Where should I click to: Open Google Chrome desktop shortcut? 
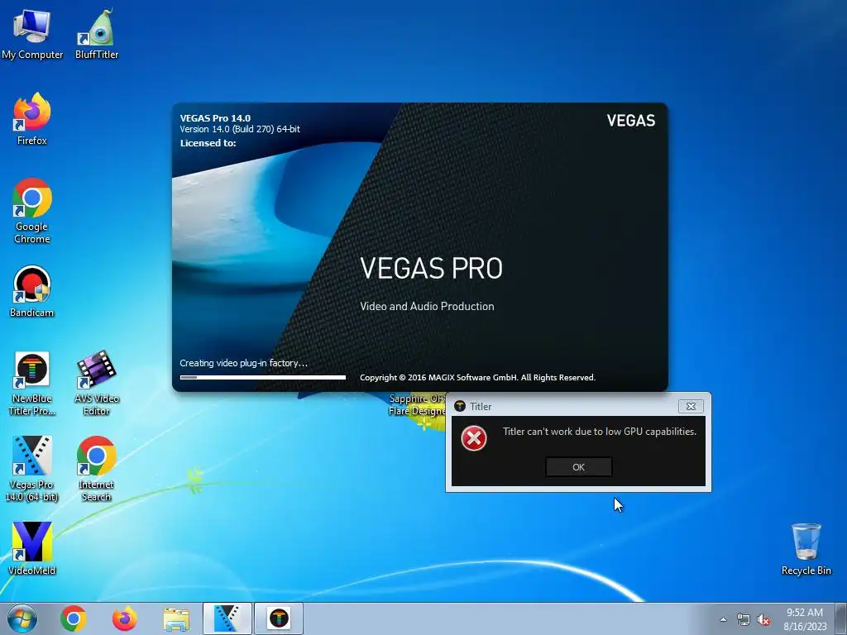(32, 211)
